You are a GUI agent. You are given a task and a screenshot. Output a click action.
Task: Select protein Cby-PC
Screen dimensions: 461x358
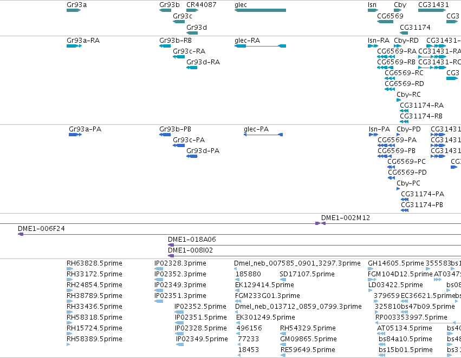coord(398,189)
